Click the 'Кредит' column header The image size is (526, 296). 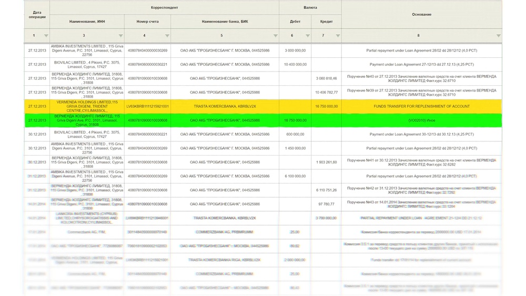coord(326,22)
